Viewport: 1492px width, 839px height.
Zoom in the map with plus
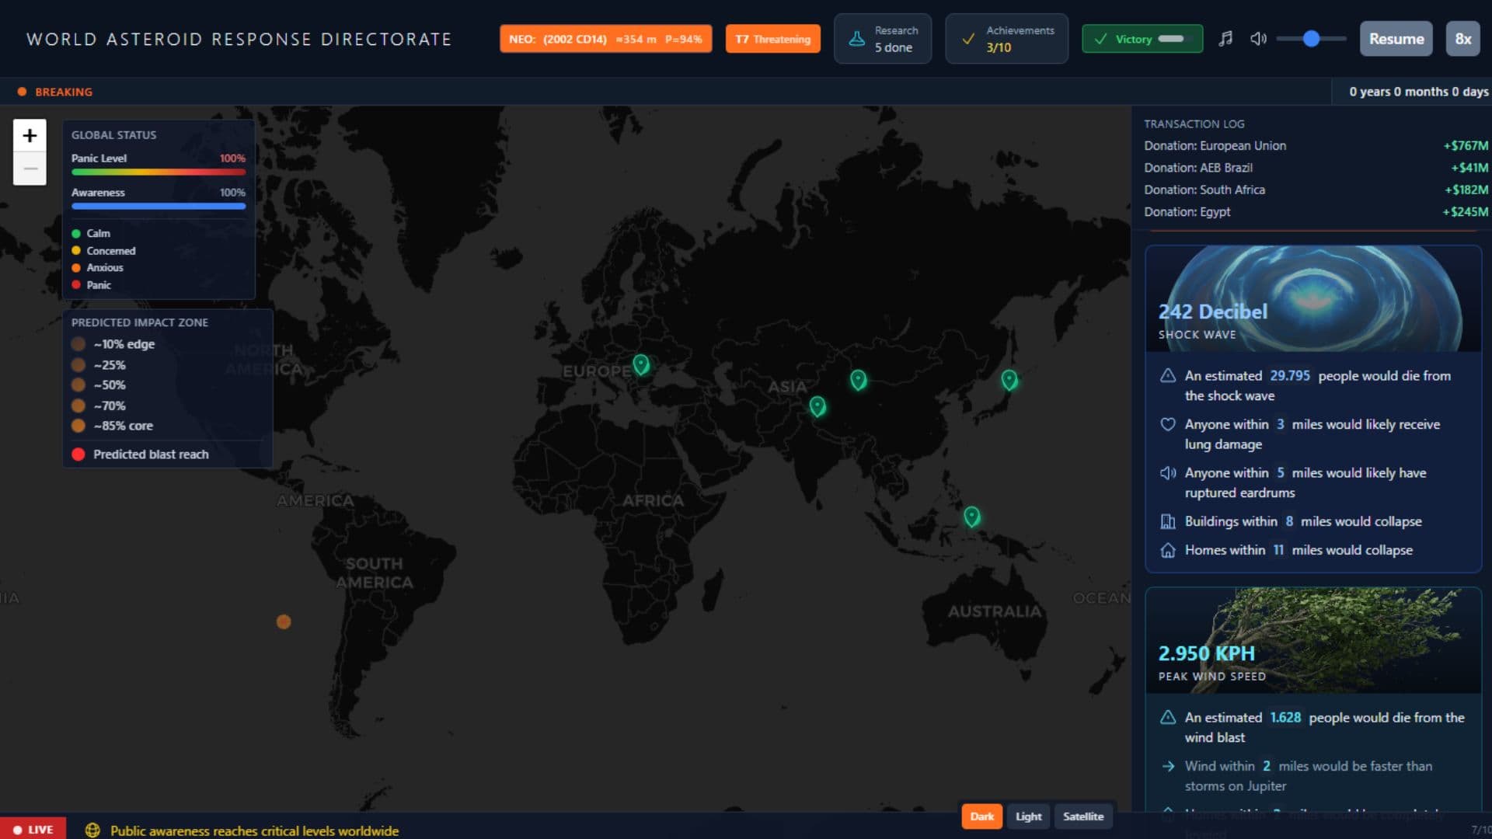30,135
